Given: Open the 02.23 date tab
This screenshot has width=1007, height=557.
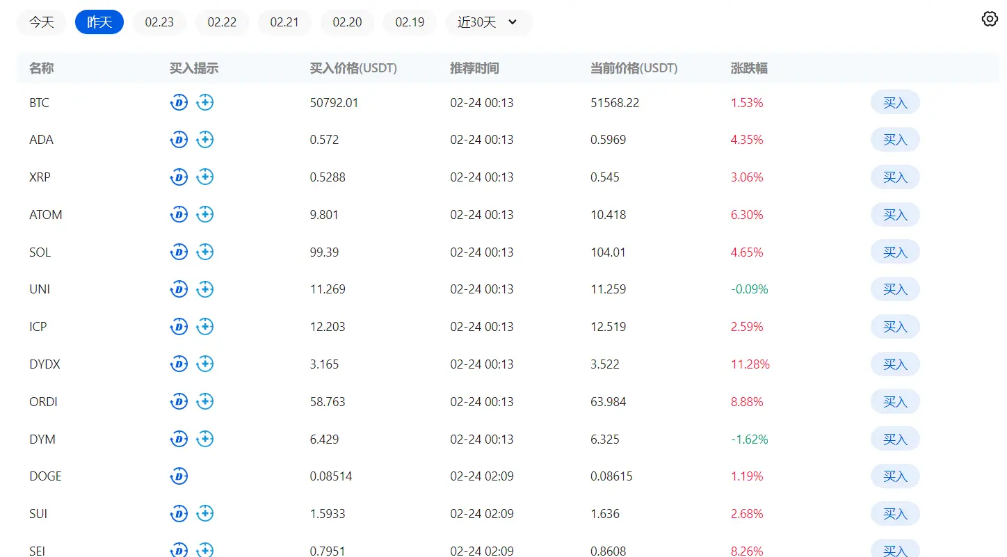Looking at the screenshot, I should (x=159, y=22).
